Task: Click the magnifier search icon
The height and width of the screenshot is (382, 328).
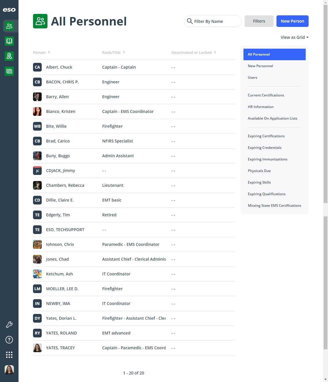Action: pos(190,21)
